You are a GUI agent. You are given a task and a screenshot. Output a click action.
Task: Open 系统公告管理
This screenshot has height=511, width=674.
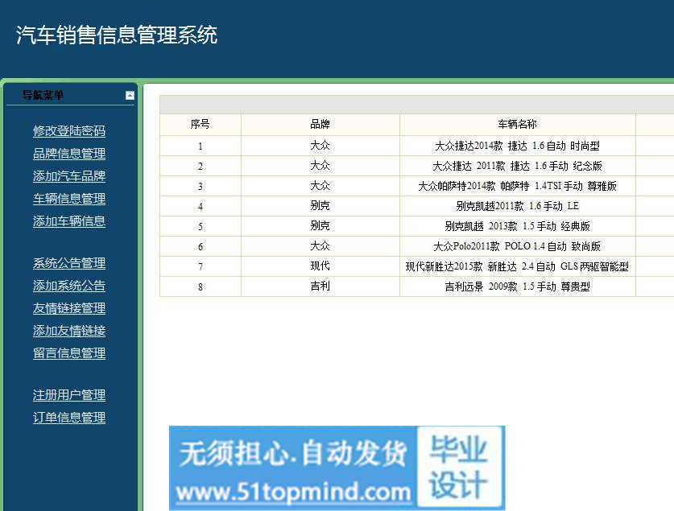[69, 263]
